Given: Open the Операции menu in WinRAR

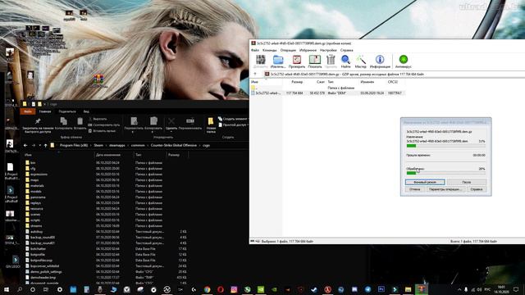Looking at the screenshot, I should 288,50.
